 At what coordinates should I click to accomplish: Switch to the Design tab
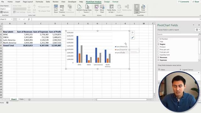107,2
